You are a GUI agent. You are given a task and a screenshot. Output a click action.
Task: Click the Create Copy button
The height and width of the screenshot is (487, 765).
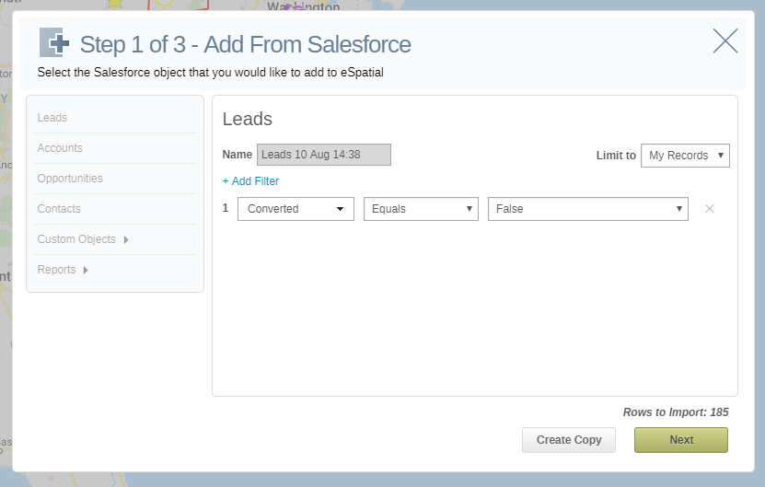point(569,440)
